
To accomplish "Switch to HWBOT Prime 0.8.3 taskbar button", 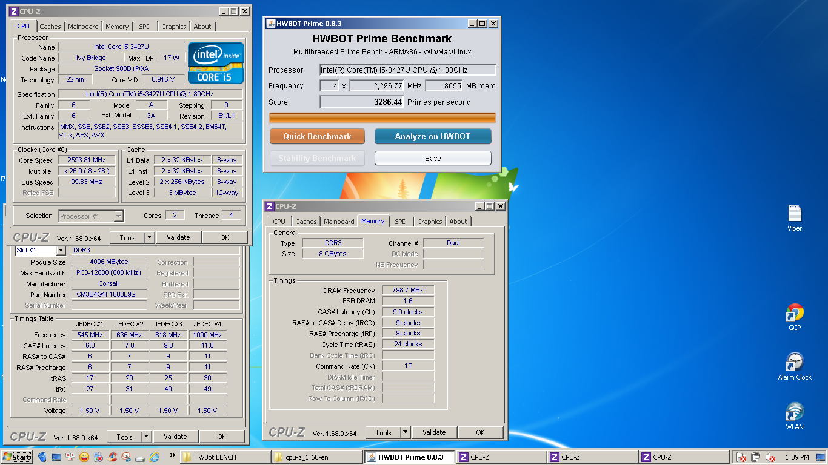I will pyautogui.click(x=409, y=457).
